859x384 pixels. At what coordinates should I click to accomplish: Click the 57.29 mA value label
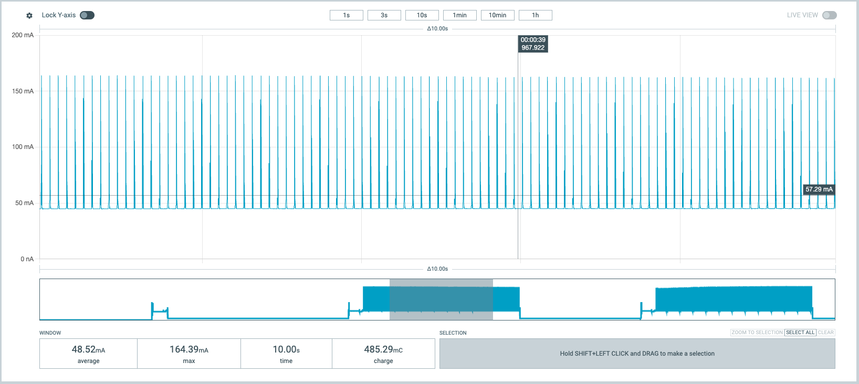pyautogui.click(x=819, y=189)
